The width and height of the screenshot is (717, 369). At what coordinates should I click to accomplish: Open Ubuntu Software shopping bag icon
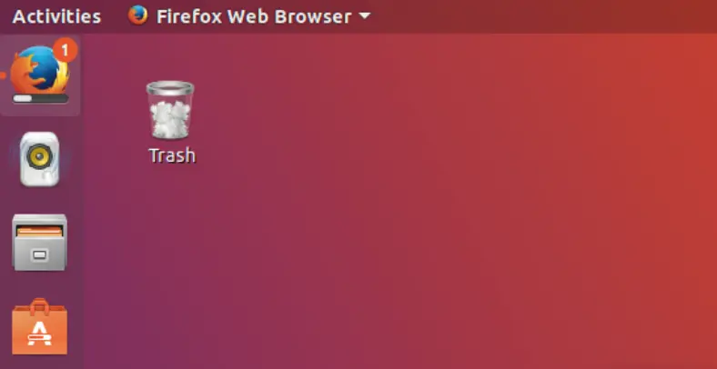pyautogui.click(x=40, y=327)
